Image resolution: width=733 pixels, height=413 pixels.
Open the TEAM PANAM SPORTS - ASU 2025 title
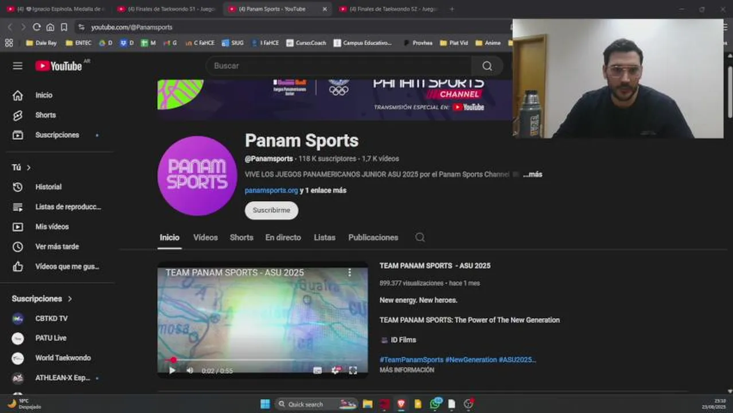pyautogui.click(x=435, y=266)
